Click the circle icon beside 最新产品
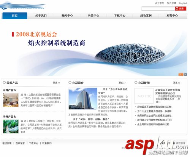This screenshot has width=190, height=157. coord(4,83)
